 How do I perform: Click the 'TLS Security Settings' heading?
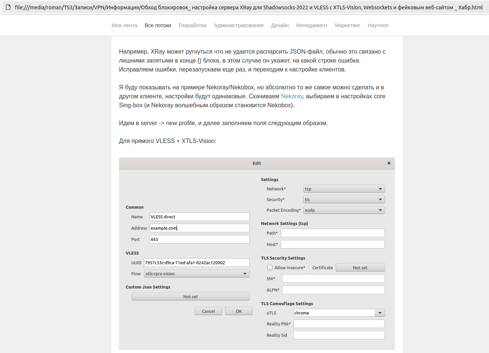coord(283,258)
